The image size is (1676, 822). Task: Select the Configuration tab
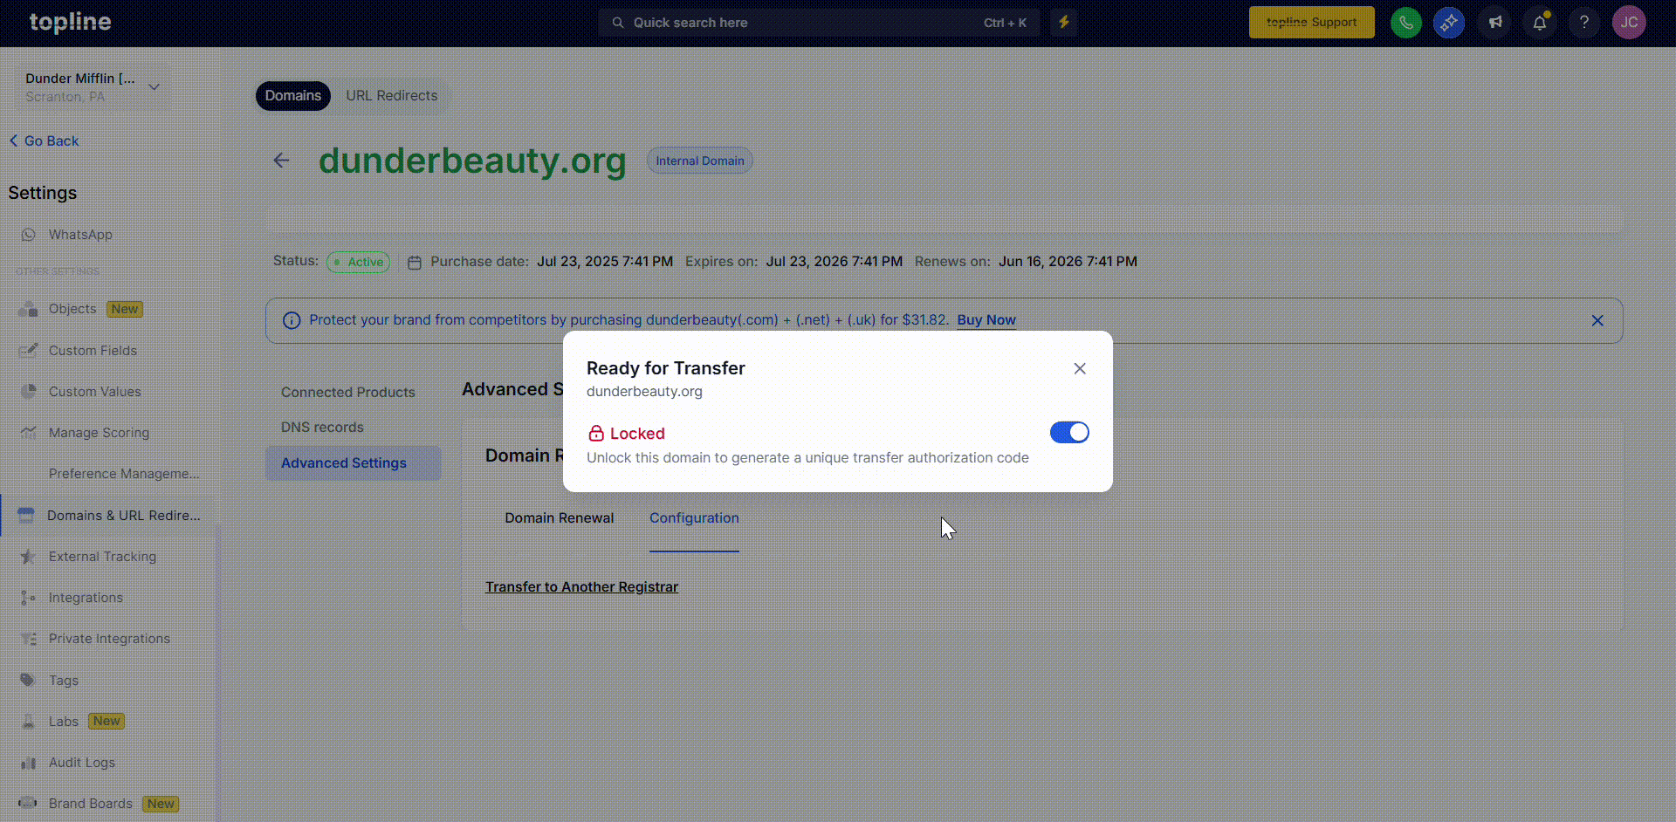[694, 518]
